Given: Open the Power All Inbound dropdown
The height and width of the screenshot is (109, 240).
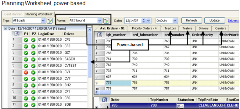Looking at the screenshot, I should (x=100, y=21).
